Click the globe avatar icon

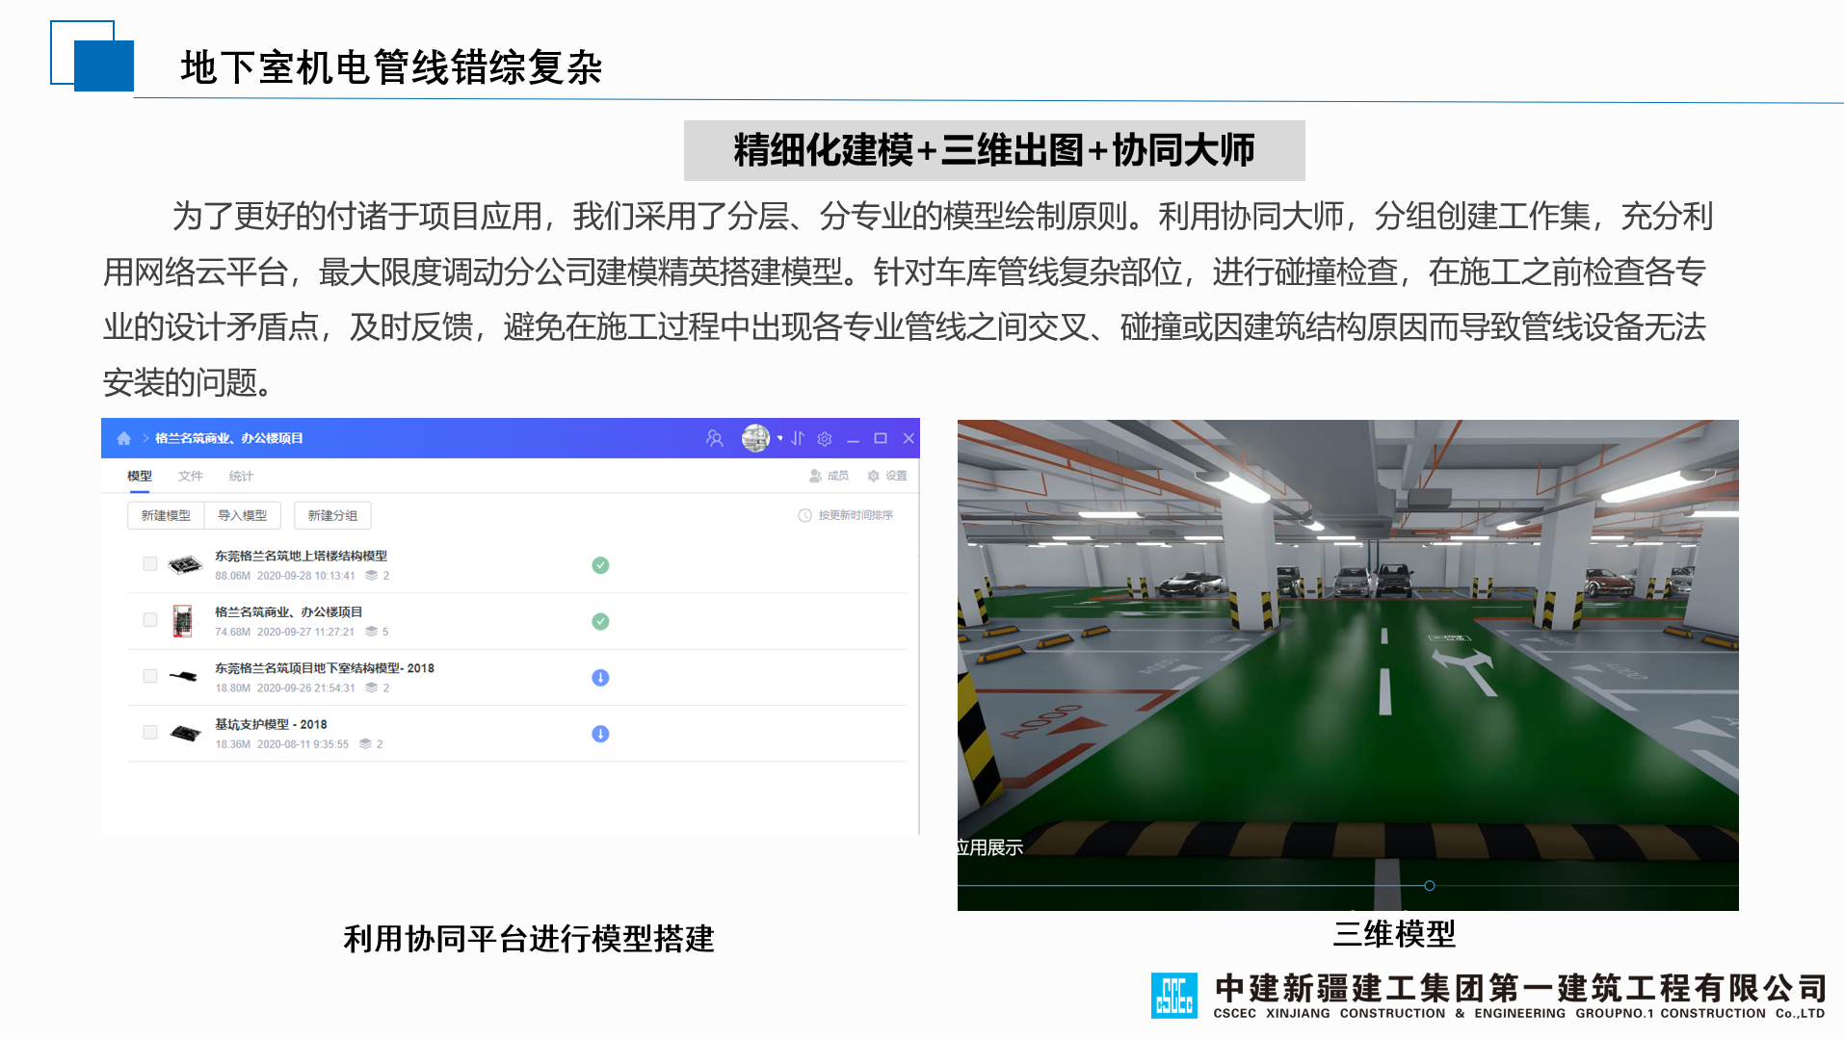[755, 438]
